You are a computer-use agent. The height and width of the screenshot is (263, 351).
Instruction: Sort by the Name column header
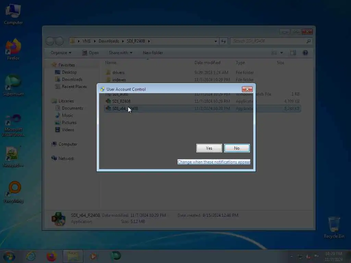pos(111,63)
